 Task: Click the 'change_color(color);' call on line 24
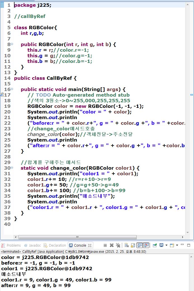click(54, 134)
